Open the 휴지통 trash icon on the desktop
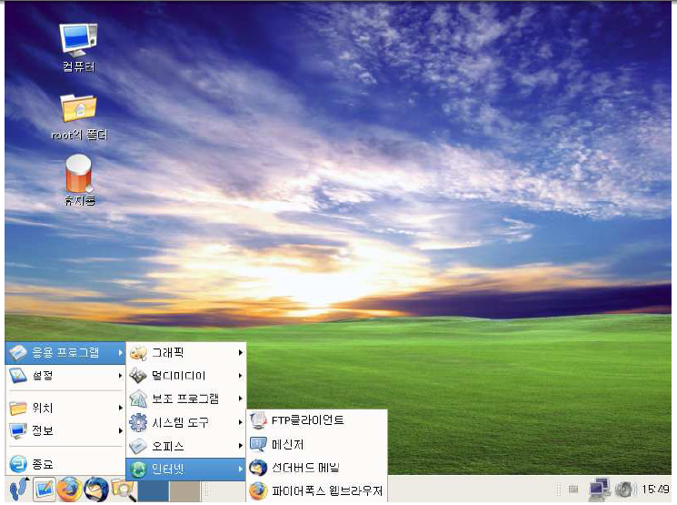Image resolution: width=677 pixels, height=505 pixels. point(79,179)
